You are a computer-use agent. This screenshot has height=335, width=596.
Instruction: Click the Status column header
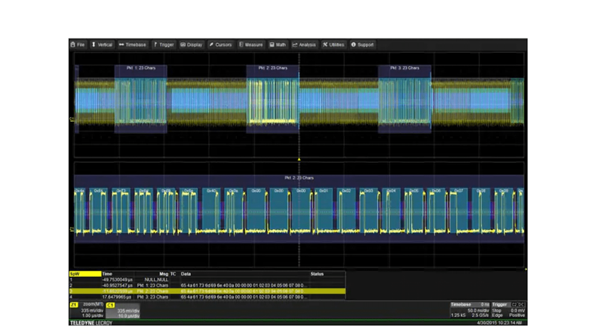(317, 274)
